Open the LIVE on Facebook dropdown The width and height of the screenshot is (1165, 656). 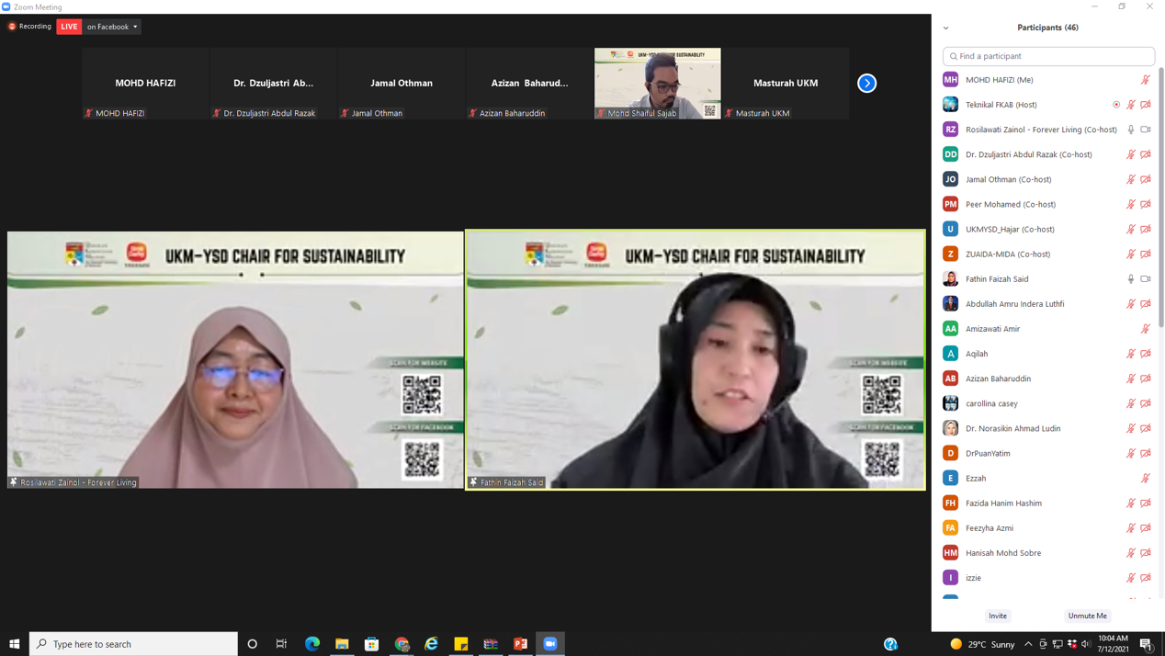pos(112,27)
